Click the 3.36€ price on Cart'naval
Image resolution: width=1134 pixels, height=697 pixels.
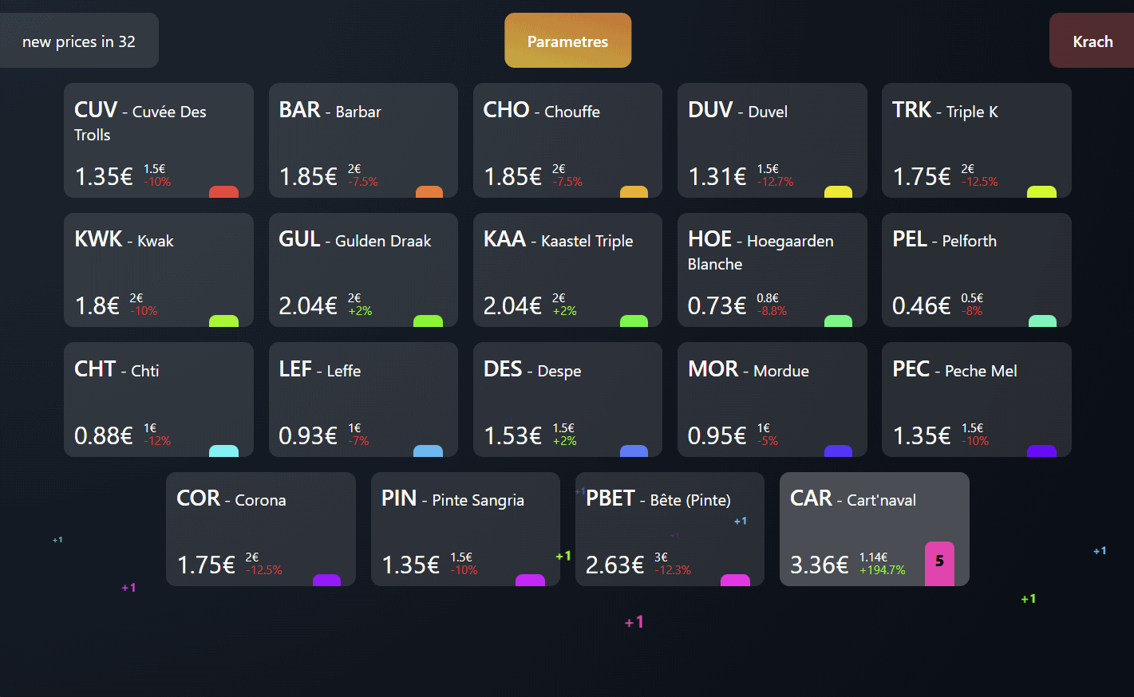tap(819, 565)
